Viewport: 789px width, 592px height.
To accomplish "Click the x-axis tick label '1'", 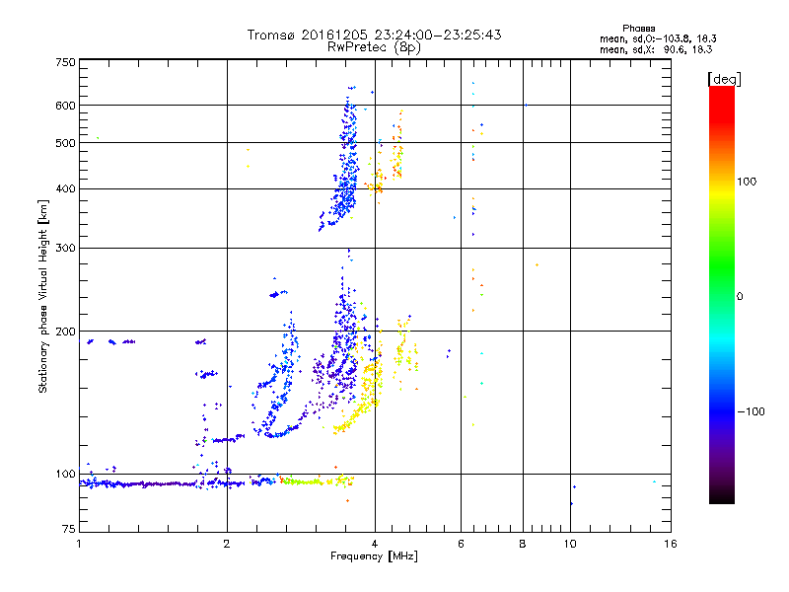I will [x=79, y=544].
